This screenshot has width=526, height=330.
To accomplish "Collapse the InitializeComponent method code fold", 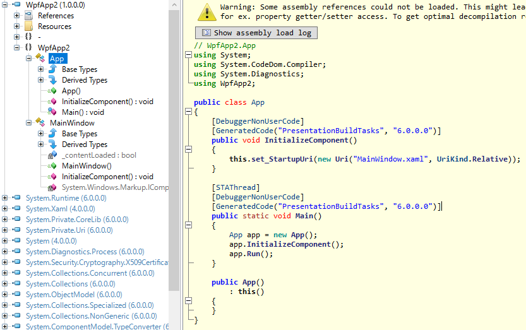I will coord(189,150).
